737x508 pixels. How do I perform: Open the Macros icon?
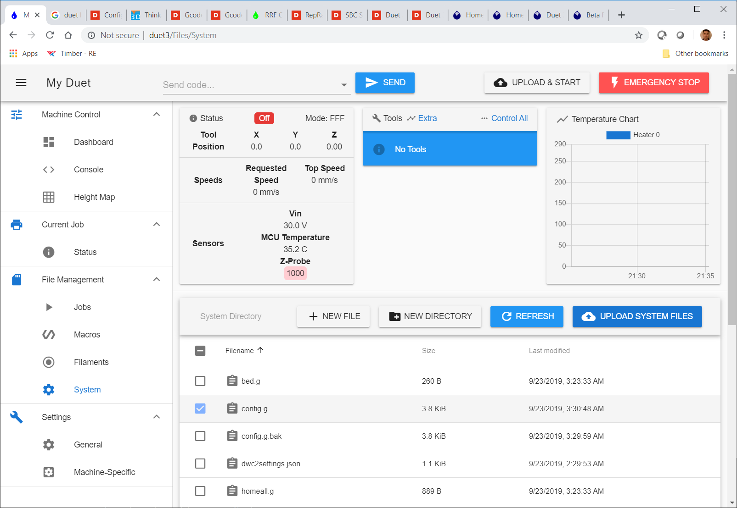[49, 335]
